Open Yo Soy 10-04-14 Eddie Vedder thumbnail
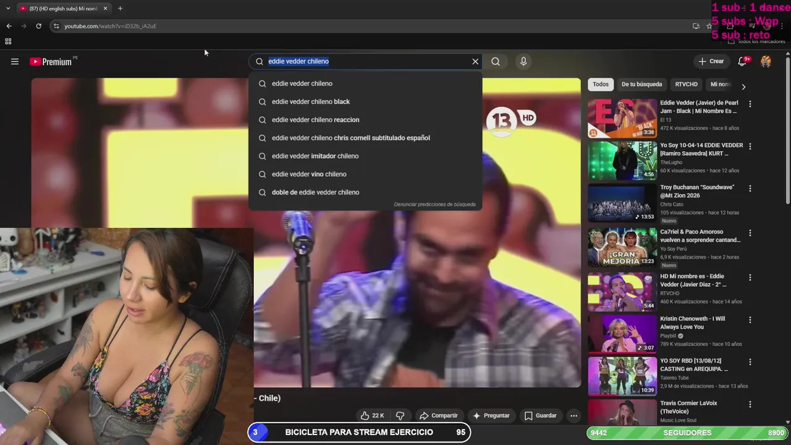The height and width of the screenshot is (445, 791). coord(622,161)
